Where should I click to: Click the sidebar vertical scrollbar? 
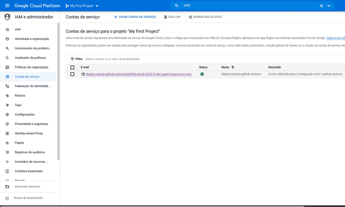(x=59, y=90)
